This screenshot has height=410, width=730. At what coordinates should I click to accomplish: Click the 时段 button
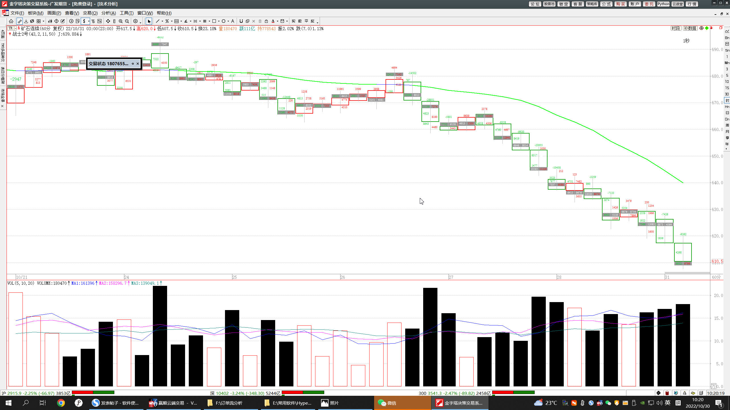click(676, 28)
